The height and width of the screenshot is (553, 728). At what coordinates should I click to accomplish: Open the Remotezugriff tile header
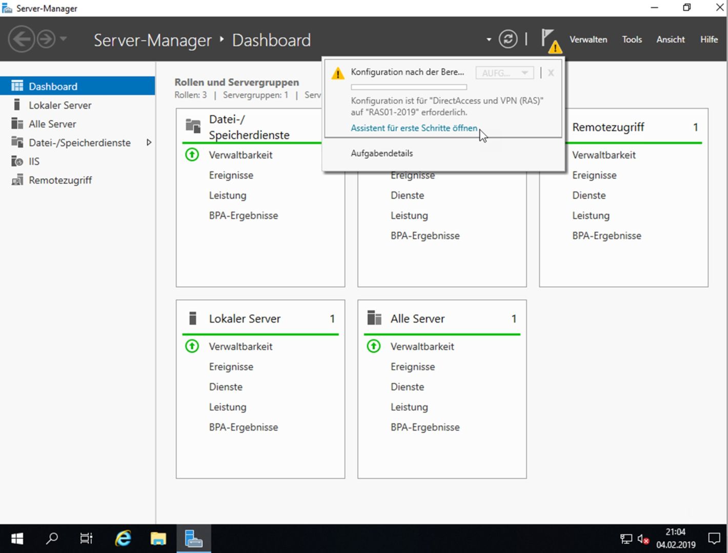[x=608, y=127]
